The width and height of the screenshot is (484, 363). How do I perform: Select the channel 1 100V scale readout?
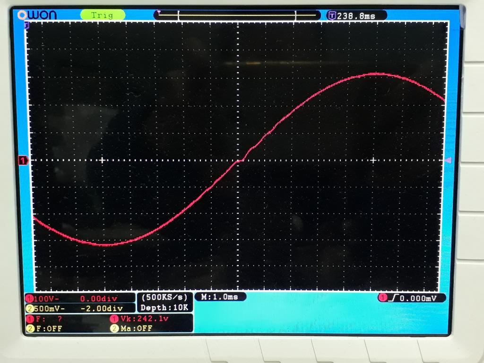tap(47, 299)
